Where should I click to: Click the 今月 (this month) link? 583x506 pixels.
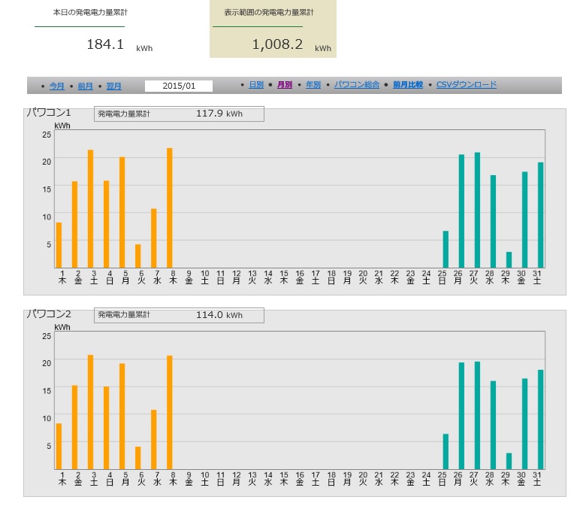click(57, 86)
